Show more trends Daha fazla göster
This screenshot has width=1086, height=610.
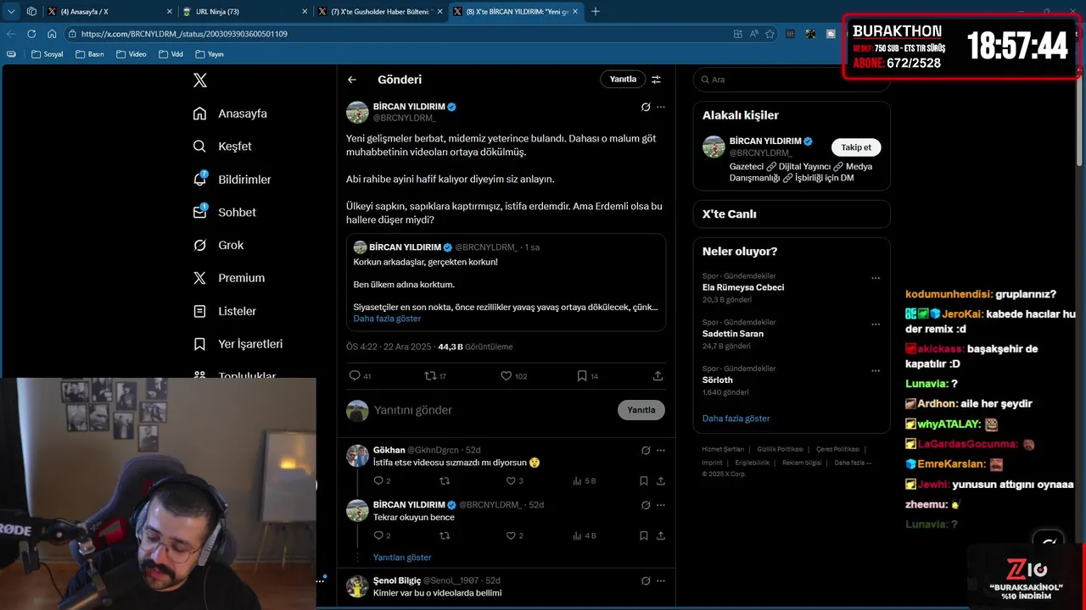point(736,419)
